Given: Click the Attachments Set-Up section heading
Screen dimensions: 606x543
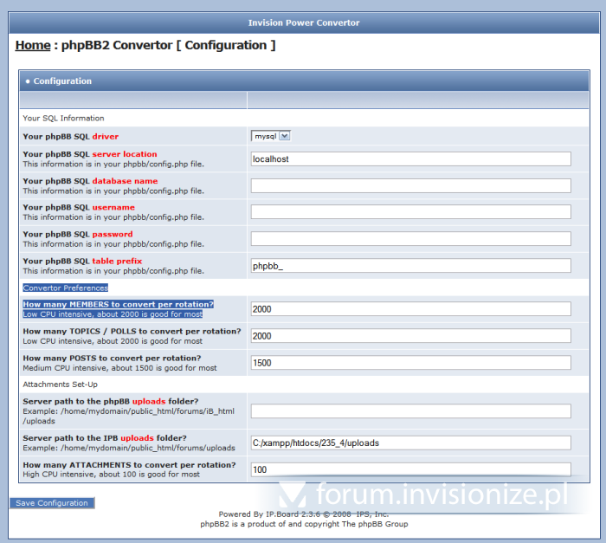Looking at the screenshot, I should click(61, 384).
